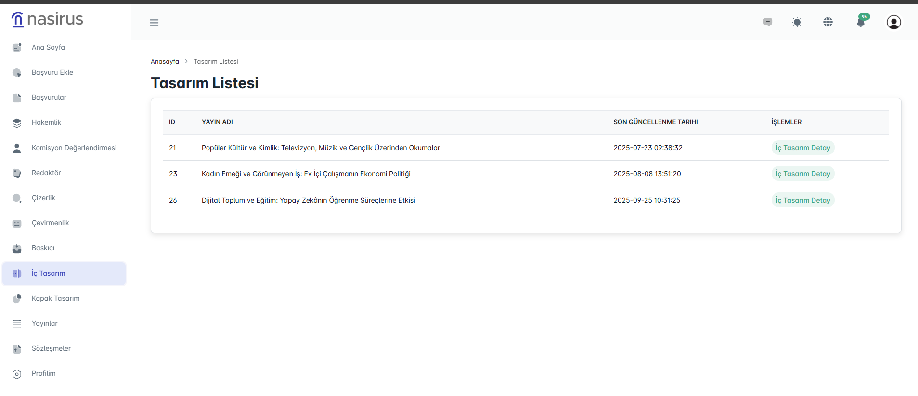Click the Kadın Emeği ve Görünmeyen İş row title
918x396 pixels.
coord(306,174)
